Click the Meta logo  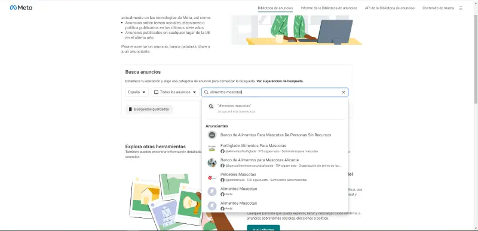point(21,8)
